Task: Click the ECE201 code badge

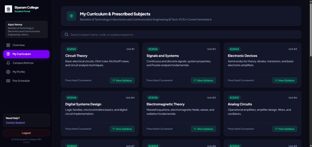Action: [x=234, y=98]
